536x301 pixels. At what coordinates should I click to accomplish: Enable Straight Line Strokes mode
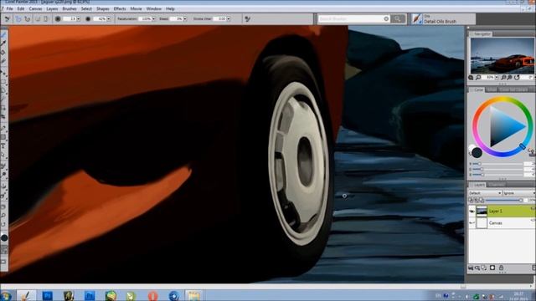point(28,18)
